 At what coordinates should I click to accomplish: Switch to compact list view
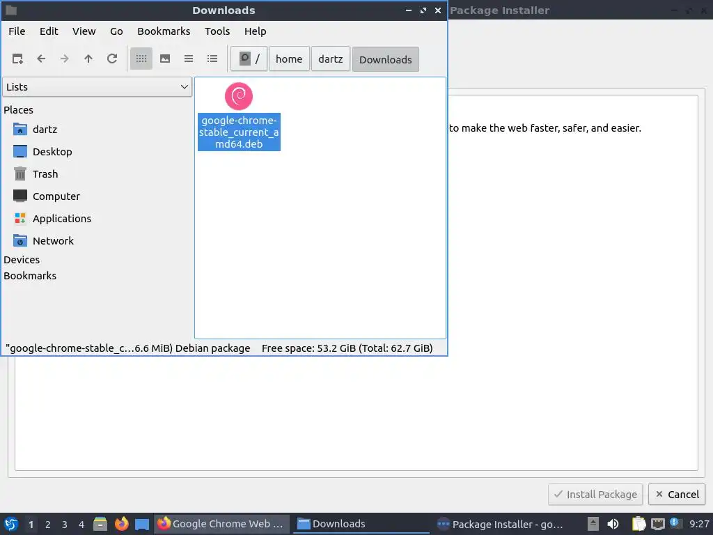(189, 59)
